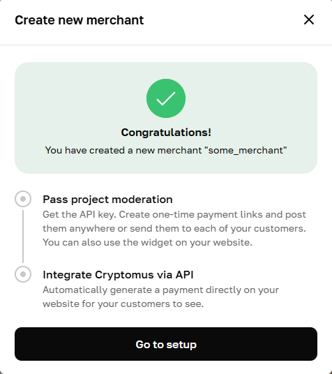This screenshot has width=332, height=374.
Task: Click the Create new merchant dialog title
Action: 80,20
